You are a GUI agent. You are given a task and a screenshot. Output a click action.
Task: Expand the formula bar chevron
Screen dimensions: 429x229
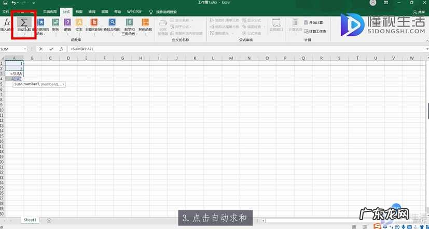point(427,49)
